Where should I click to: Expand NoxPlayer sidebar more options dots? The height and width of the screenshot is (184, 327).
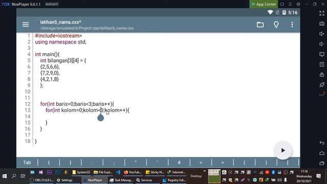point(322,95)
